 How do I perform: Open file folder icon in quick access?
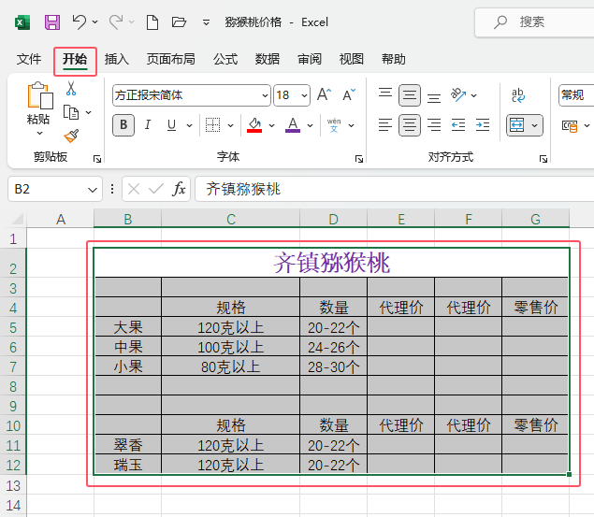pos(179,22)
